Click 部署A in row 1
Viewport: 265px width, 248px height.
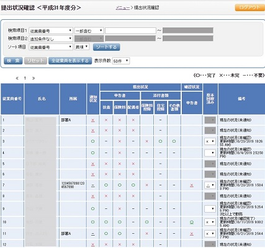click(66, 120)
